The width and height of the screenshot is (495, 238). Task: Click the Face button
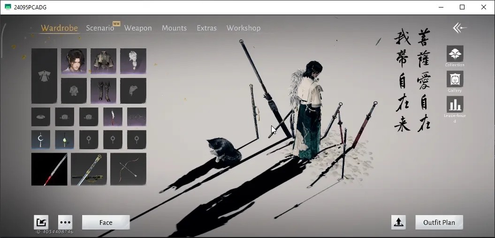coord(106,223)
